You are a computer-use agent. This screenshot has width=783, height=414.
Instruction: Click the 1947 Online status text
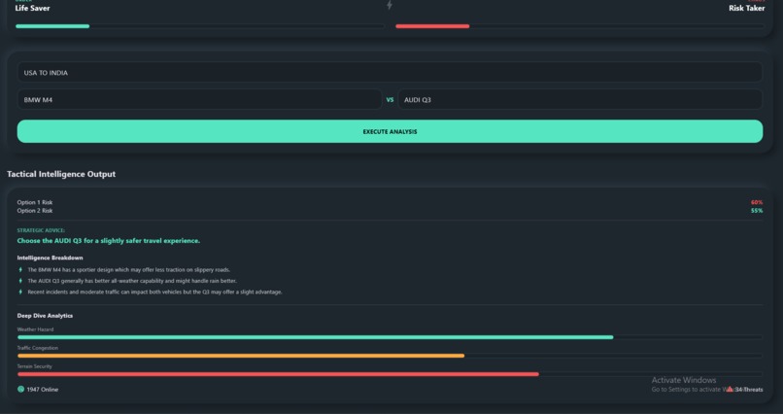tap(43, 390)
